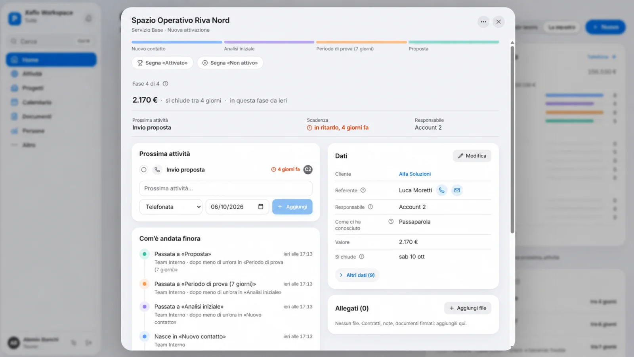
Task: Call Luca Moretti with phone icon
Action: coord(441,190)
